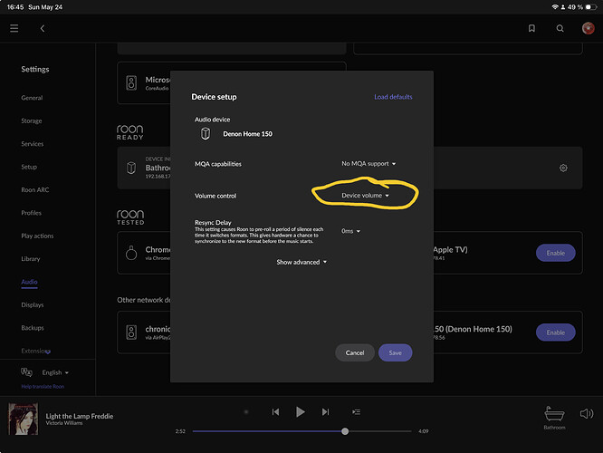Open Bathroom device settings gear
The height and width of the screenshot is (453, 603).
pyautogui.click(x=563, y=168)
